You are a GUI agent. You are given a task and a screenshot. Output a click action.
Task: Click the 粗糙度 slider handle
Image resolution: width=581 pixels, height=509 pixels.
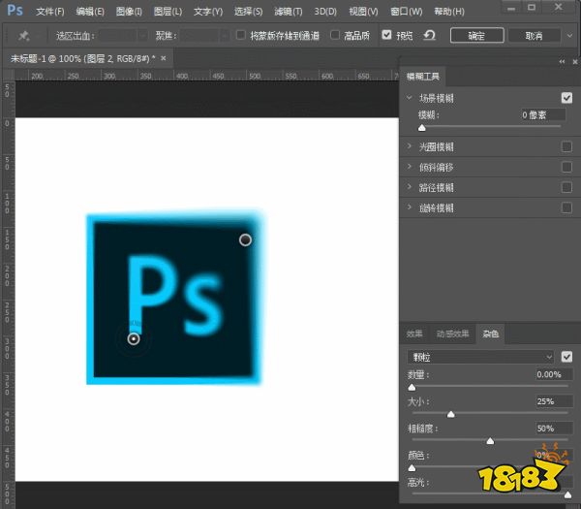click(x=490, y=440)
